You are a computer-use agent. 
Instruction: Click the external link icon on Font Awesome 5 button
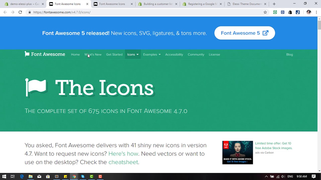pos(265,33)
